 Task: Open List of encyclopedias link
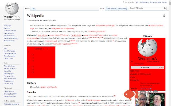click(x=97, y=32)
